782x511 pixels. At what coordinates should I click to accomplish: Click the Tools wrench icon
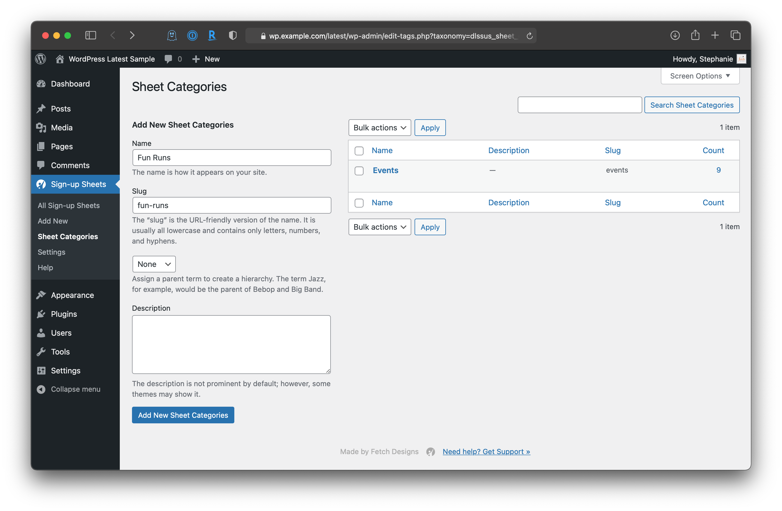click(x=41, y=352)
